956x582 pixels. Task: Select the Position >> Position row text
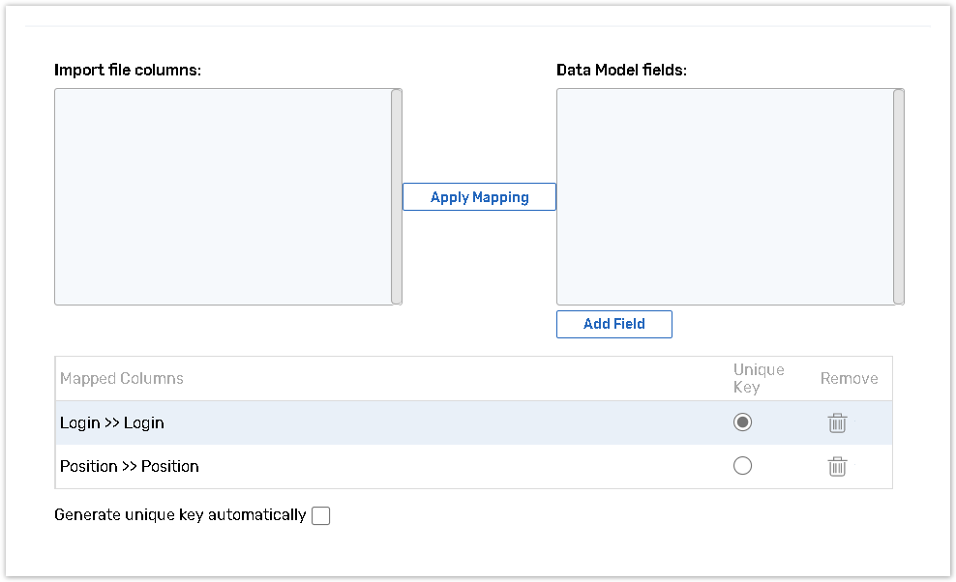130,466
